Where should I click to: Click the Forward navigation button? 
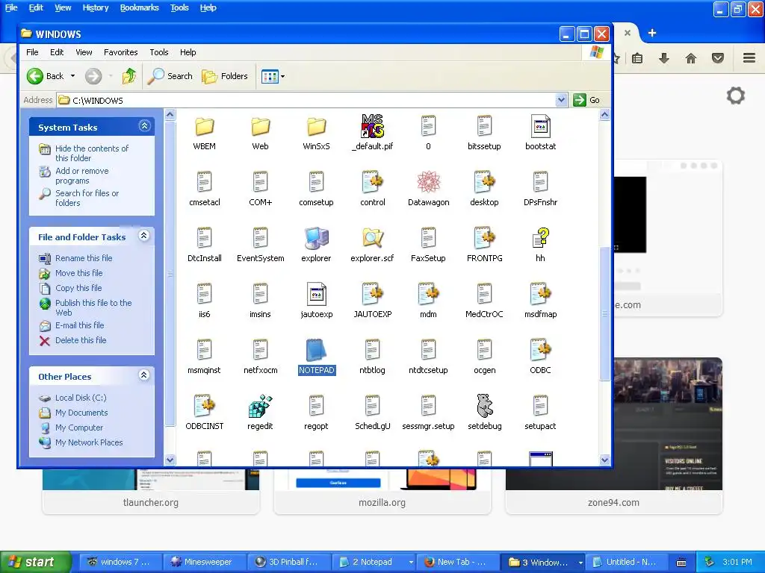[93, 76]
